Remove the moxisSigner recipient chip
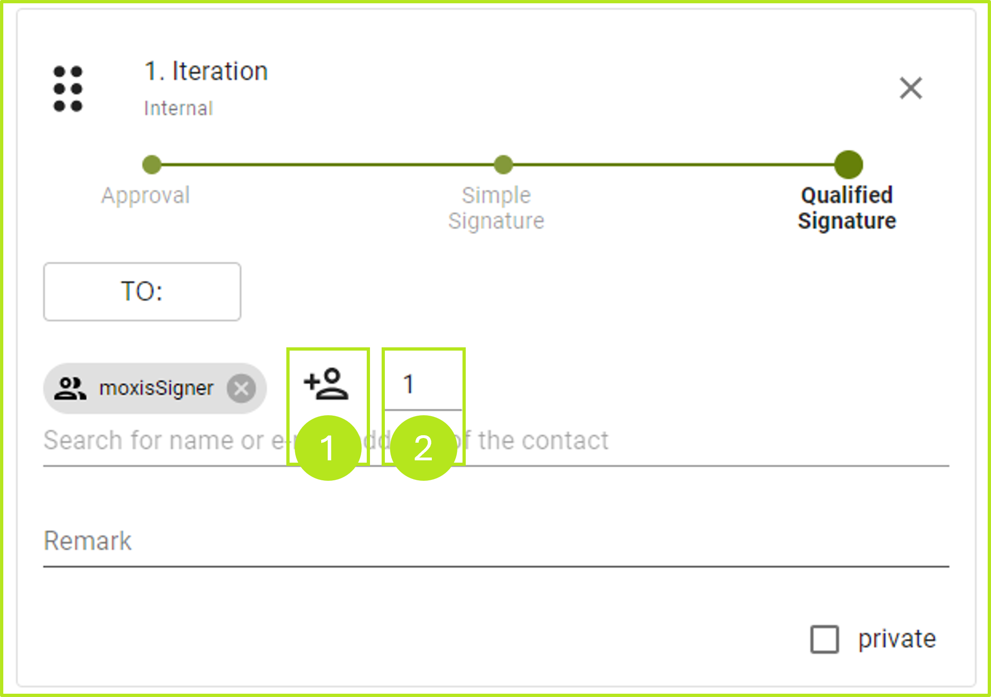The height and width of the screenshot is (697, 991). (241, 388)
